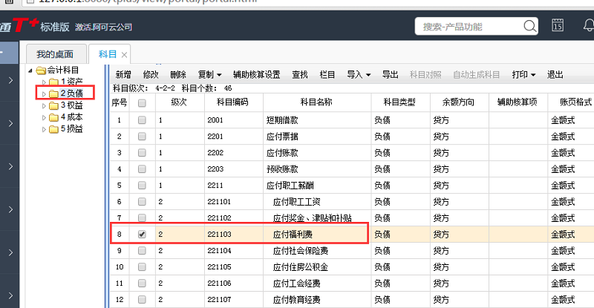Viewport: 594px width, 308px height.
Task: Click the 科目类型 column header
Action: [x=399, y=102]
